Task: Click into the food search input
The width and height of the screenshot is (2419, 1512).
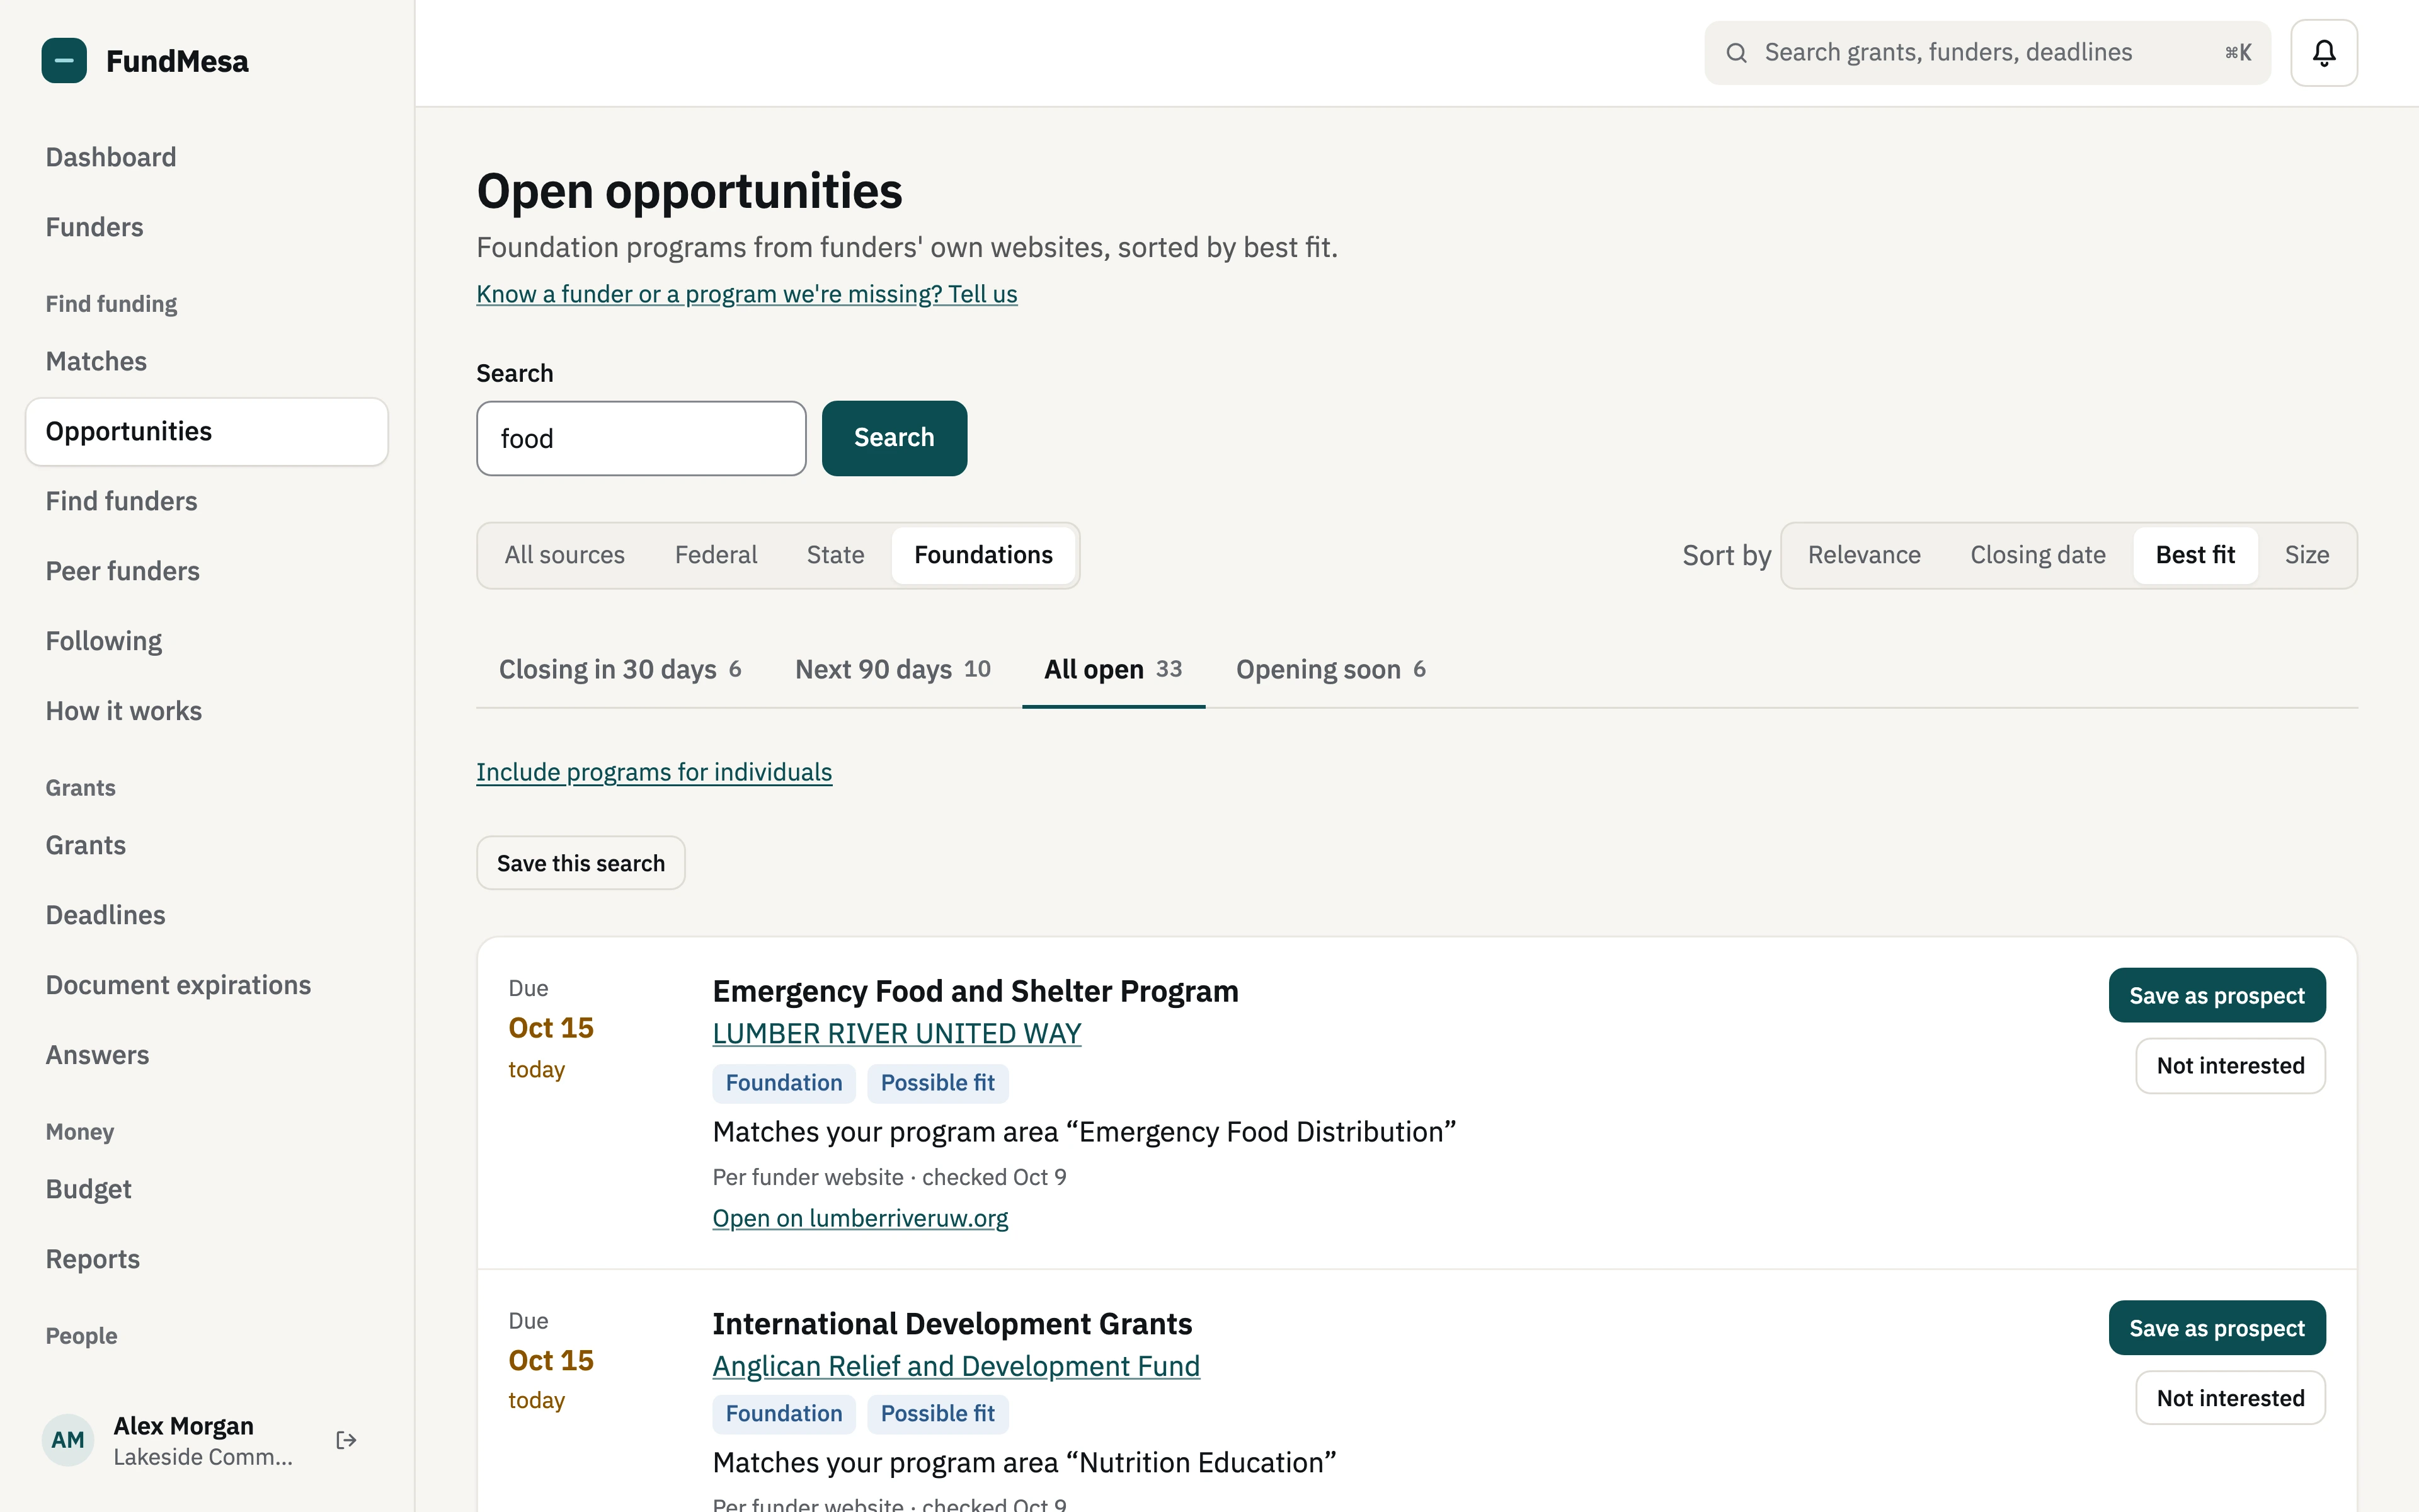Action: (x=641, y=438)
